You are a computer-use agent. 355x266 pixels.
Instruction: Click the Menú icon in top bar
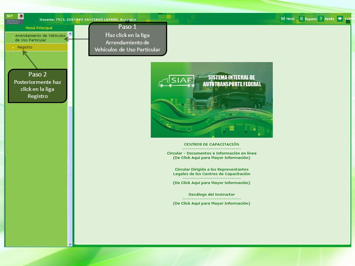[x=283, y=18]
